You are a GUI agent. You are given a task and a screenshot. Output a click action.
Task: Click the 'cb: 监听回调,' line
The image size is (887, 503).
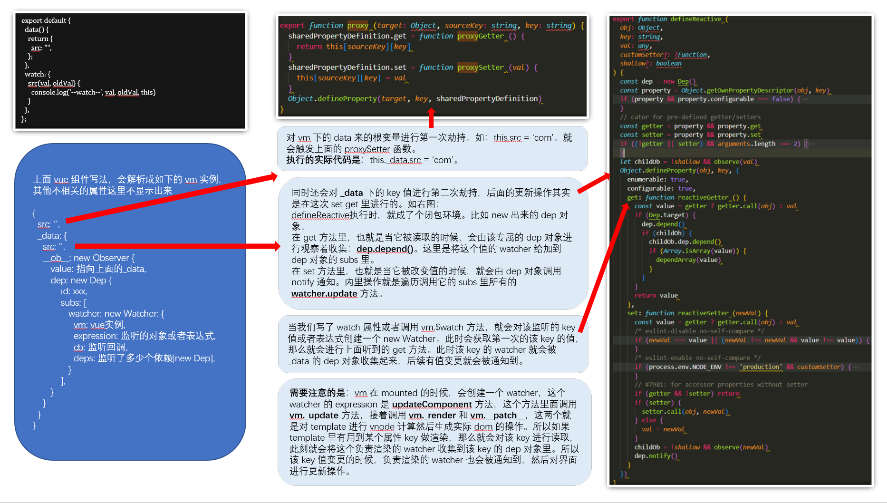pos(101,348)
